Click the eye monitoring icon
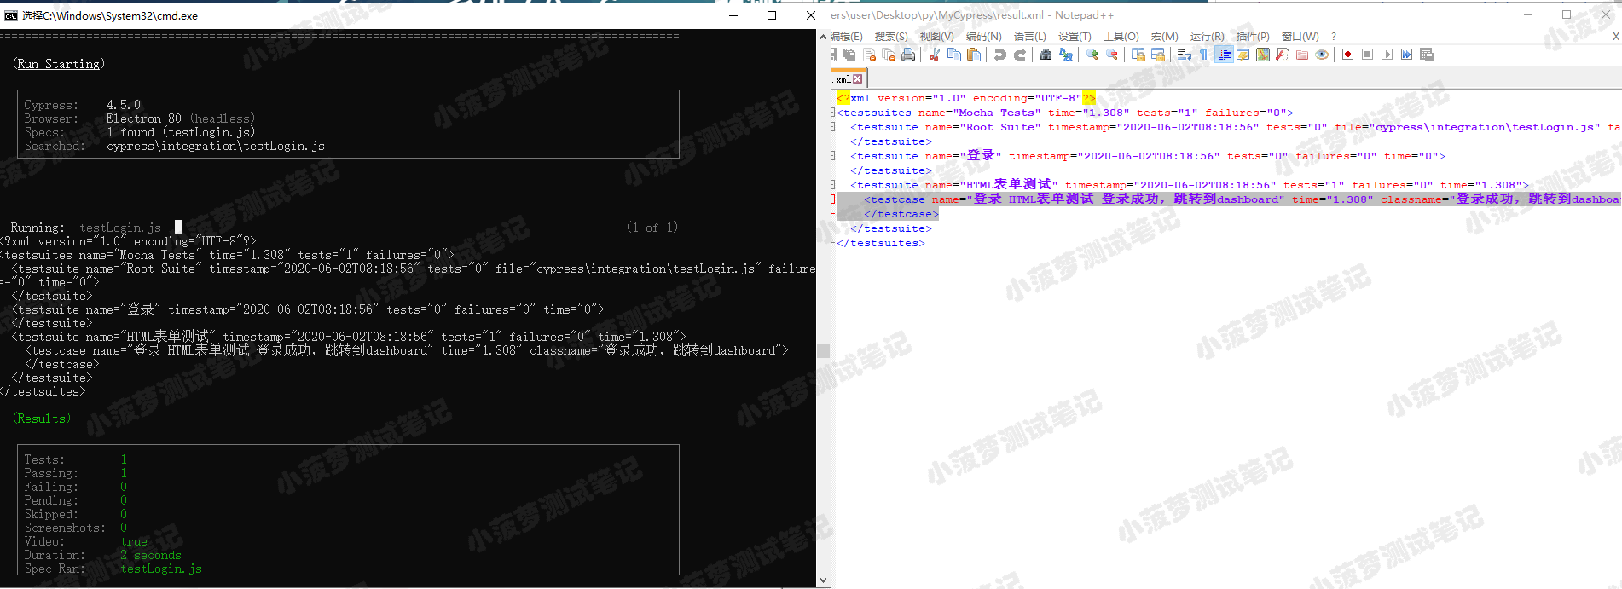 coord(1321,55)
